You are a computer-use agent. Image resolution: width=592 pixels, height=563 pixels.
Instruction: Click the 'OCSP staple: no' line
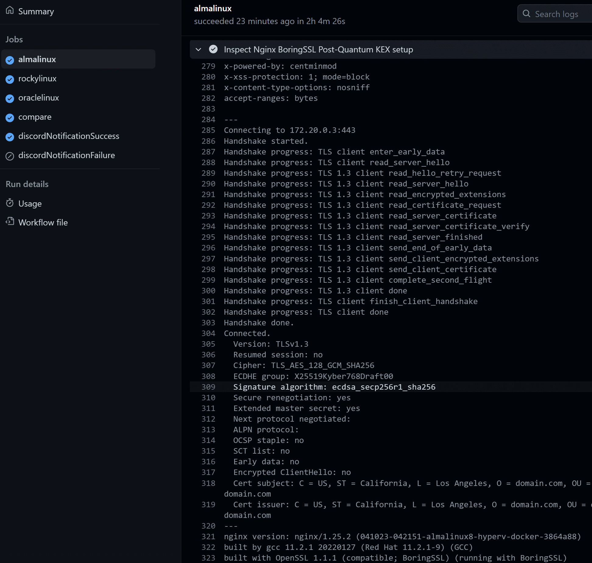(x=268, y=440)
